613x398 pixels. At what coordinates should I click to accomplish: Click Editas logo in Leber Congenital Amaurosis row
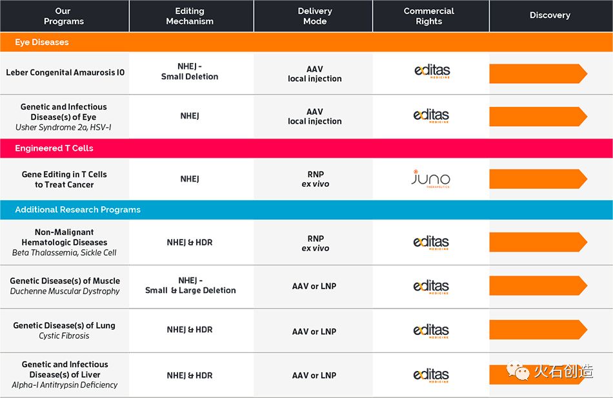pos(432,72)
